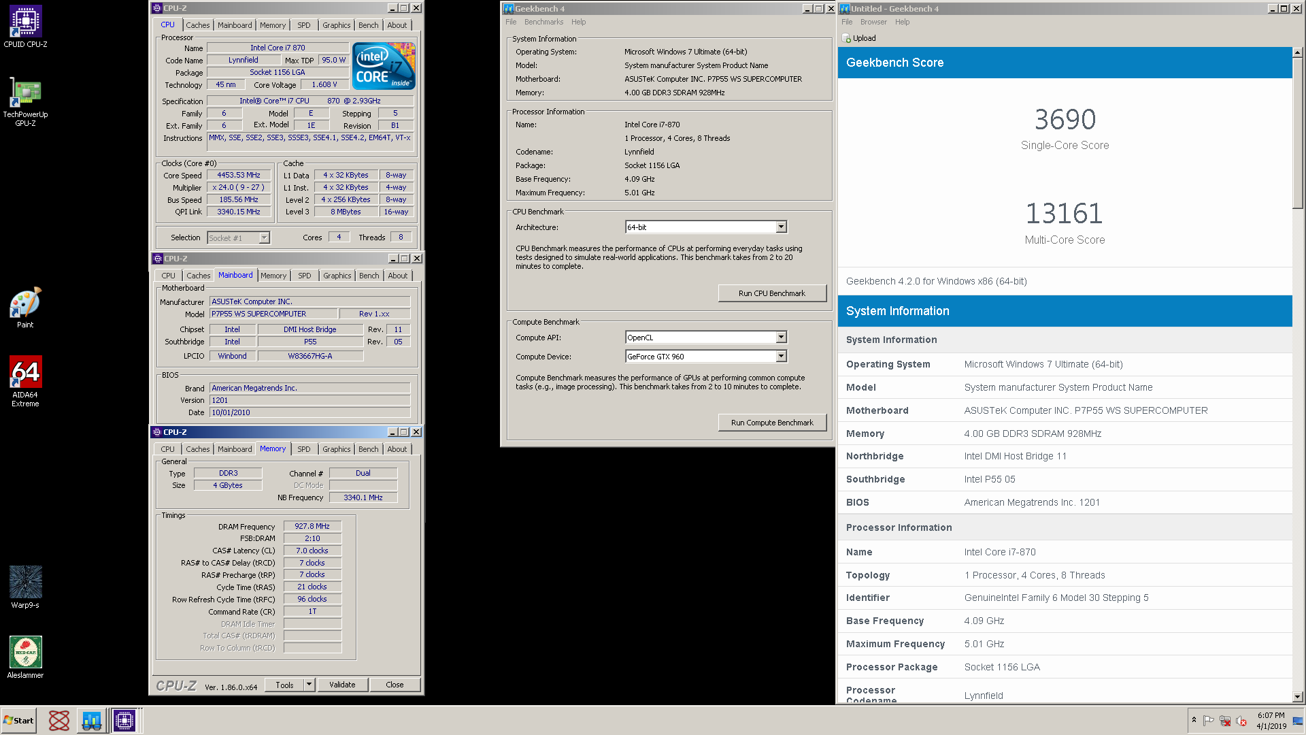The image size is (1306, 735).
Task: Click the Intel Core i7 logo in CPU-Z
Action: [x=384, y=66]
